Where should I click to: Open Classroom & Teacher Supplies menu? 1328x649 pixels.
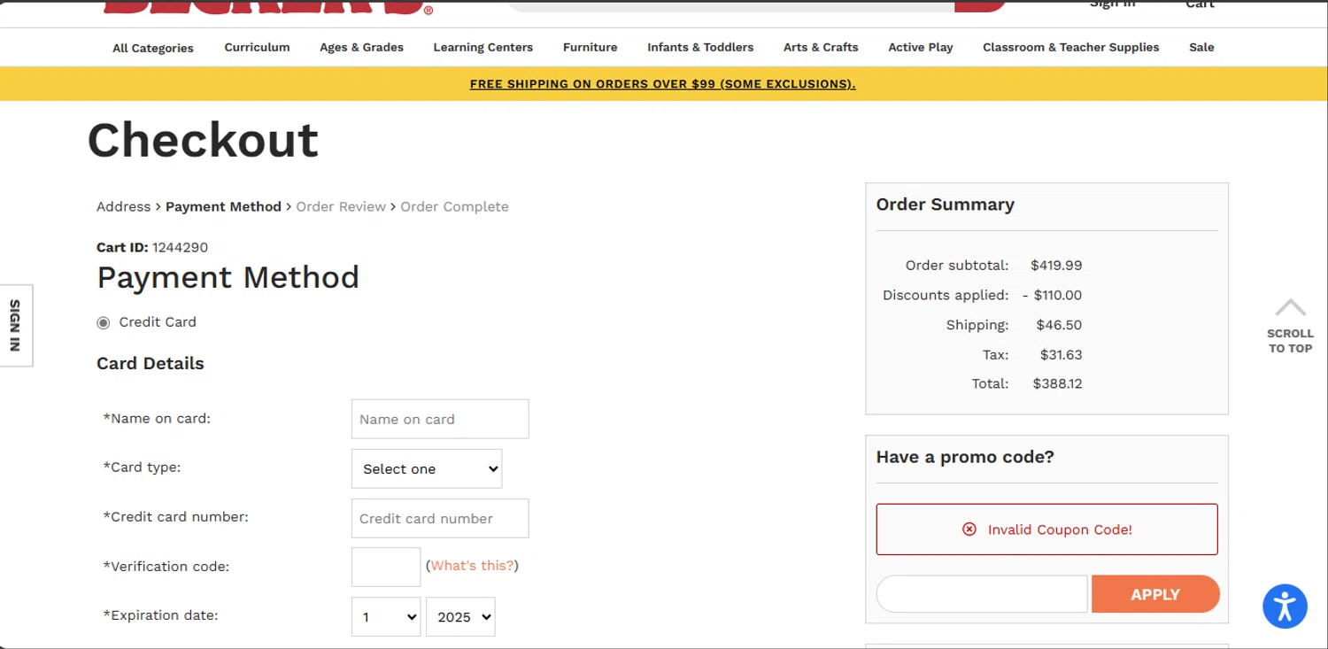[x=1070, y=47]
